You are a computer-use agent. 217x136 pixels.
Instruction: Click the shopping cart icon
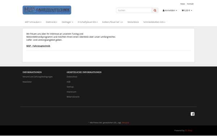183,11
